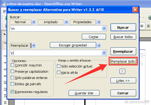The image size is (151, 105).
Task: Click the Contar button
Action: point(94,37)
